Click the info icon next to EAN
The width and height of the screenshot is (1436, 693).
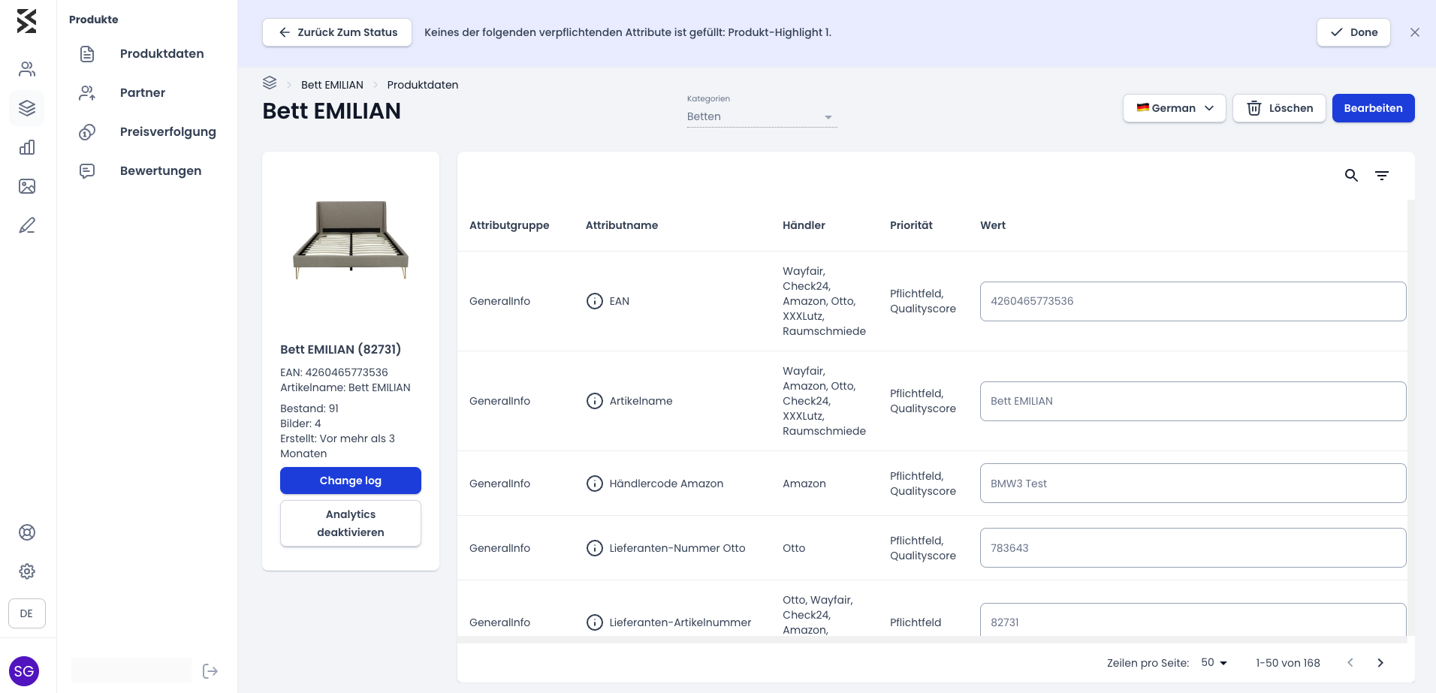tap(595, 301)
